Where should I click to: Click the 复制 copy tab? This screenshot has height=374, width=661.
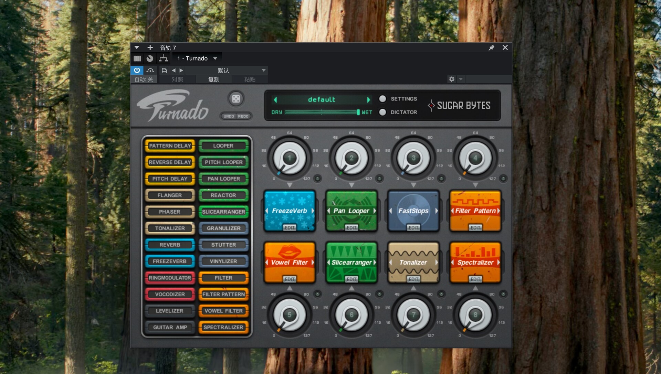(x=214, y=79)
